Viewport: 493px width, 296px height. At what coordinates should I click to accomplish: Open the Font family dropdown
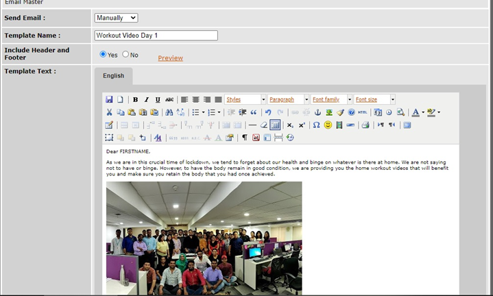331,99
